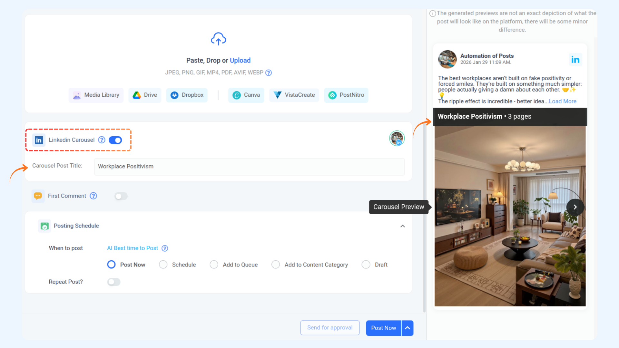Disable the Linkedin Carousel toggle
The width and height of the screenshot is (619, 348).
(115, 140)
